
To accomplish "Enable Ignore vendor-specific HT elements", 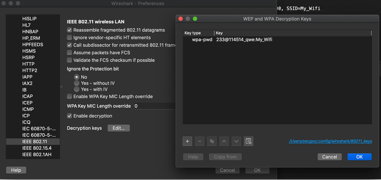I will (x=69, y=38).
